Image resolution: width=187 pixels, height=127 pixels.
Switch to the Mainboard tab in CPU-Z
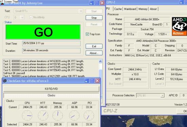click(130, 9)
